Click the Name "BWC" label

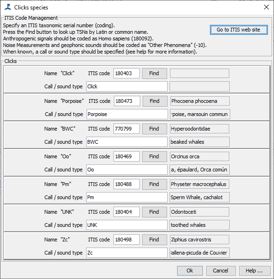click(60, 129)
